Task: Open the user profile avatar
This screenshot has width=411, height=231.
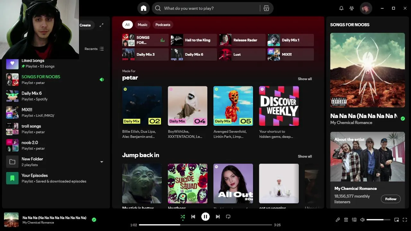Action: click(x=366, y=8)
